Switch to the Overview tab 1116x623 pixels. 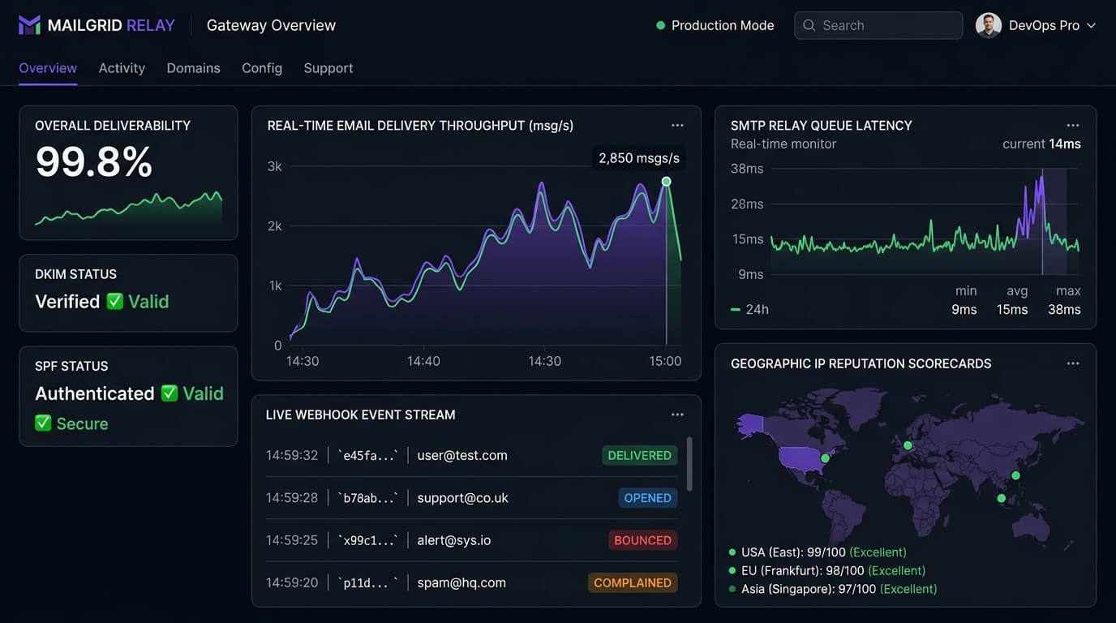click(x=48, y=68)
